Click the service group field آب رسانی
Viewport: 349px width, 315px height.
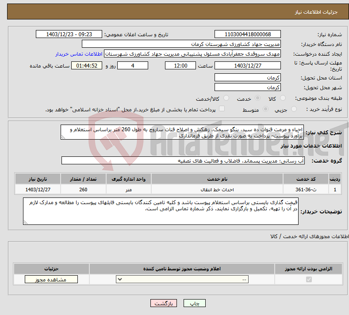183,160
